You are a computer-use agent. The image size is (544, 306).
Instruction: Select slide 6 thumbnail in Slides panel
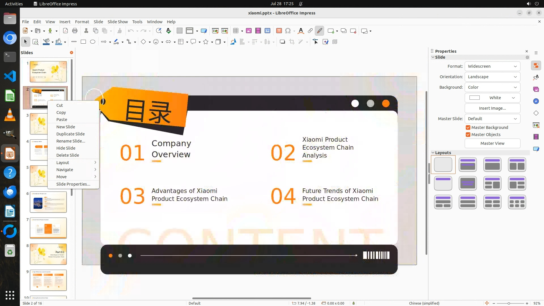point(48,202)
